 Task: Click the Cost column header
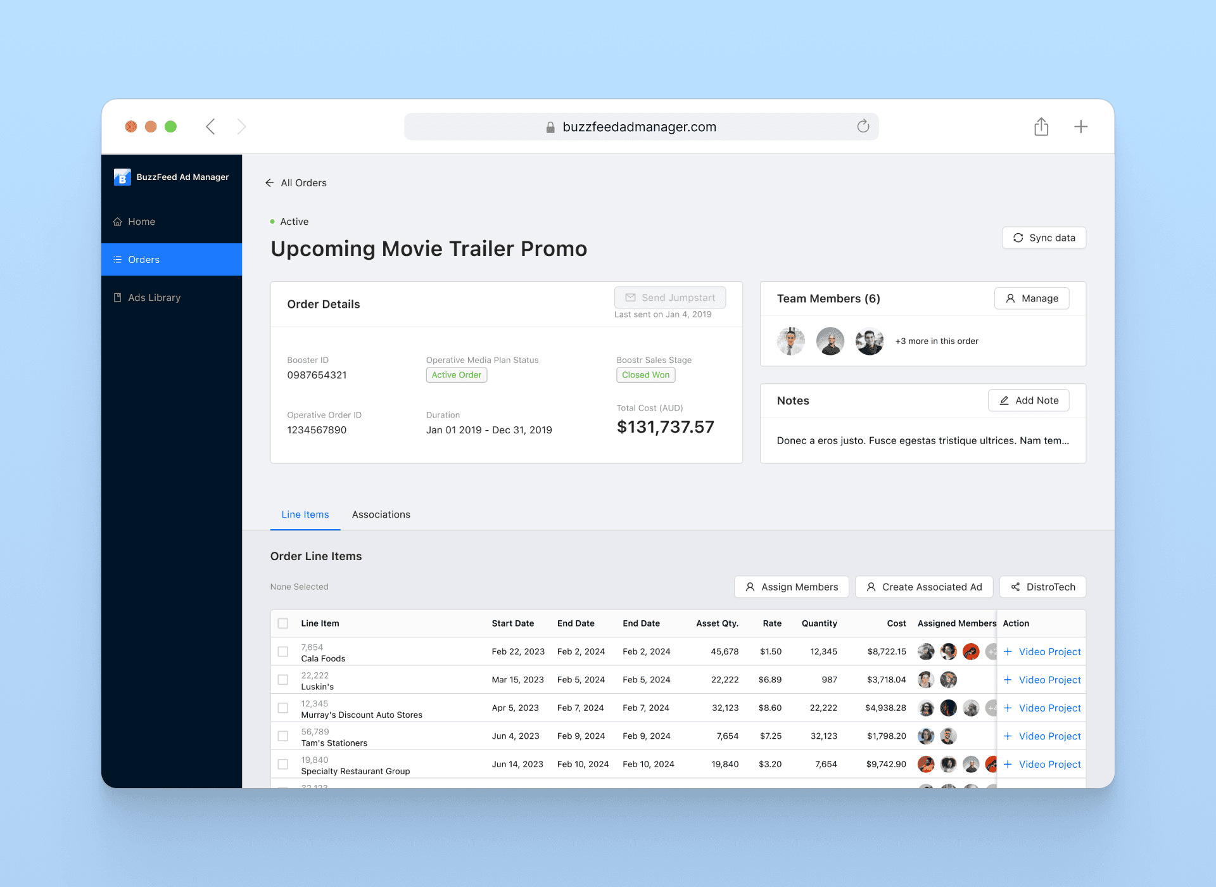(896, 623)
